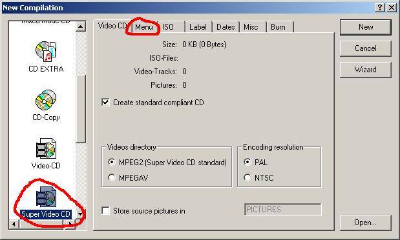
Task: Click the compilation list scroll down arrow
Action: click(81, 214)
